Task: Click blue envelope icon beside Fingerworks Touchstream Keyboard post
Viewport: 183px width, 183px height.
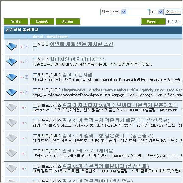Action: (x=12, y=92)
